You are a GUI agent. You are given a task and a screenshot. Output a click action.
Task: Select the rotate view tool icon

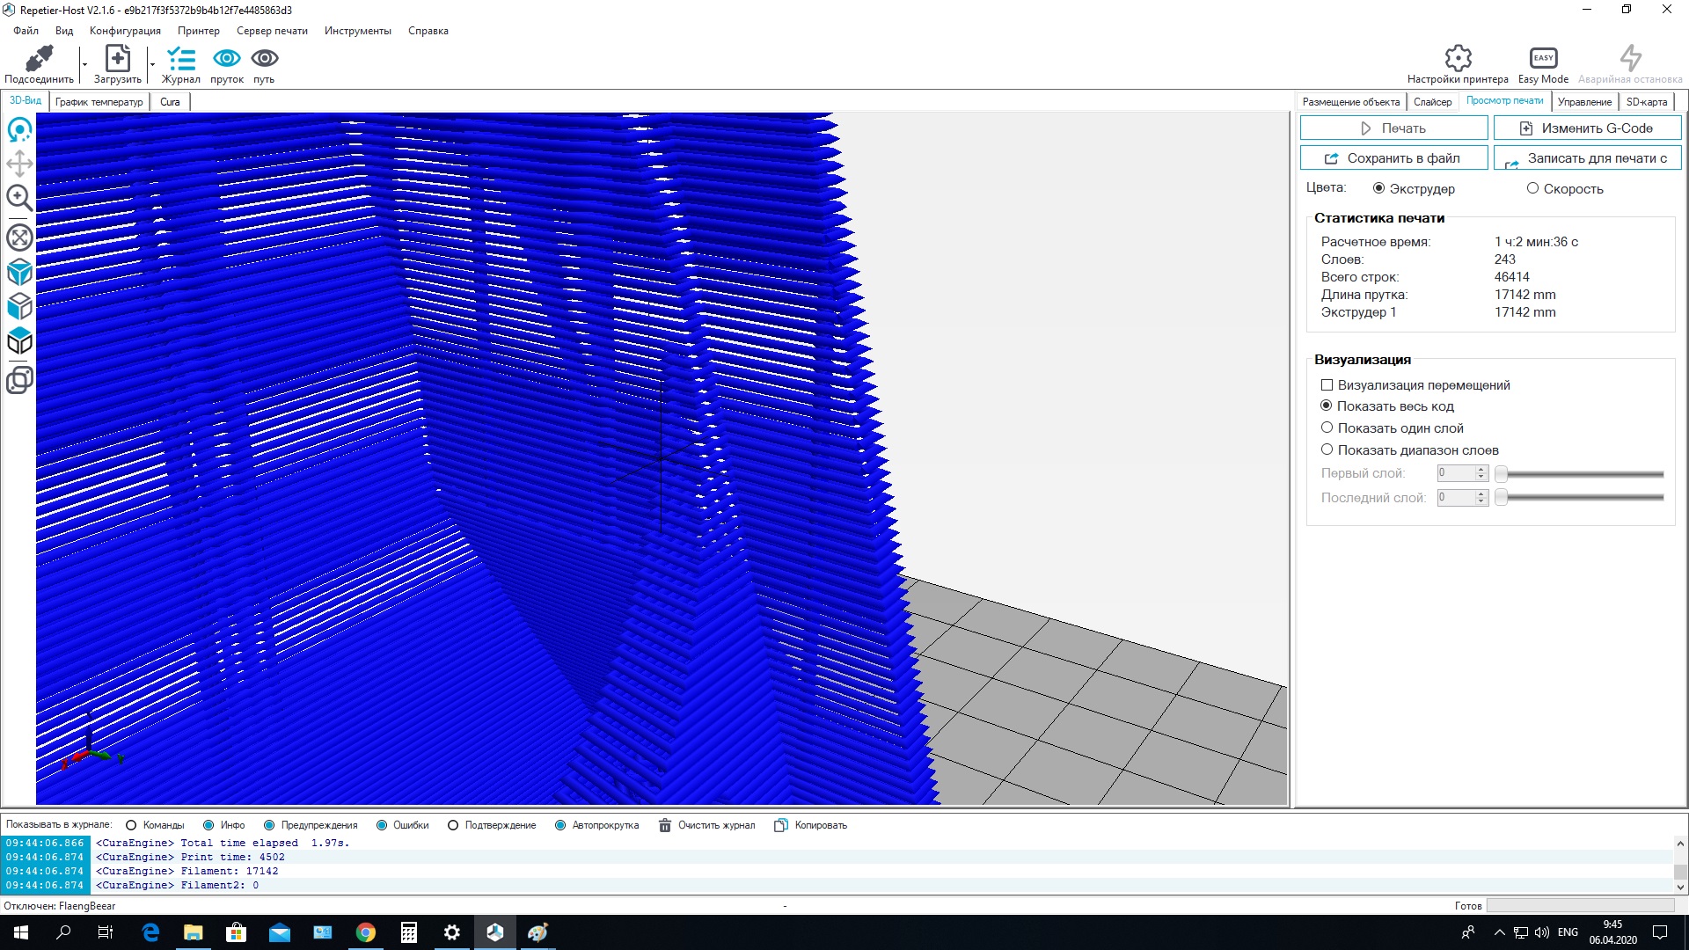pos(19,130)
